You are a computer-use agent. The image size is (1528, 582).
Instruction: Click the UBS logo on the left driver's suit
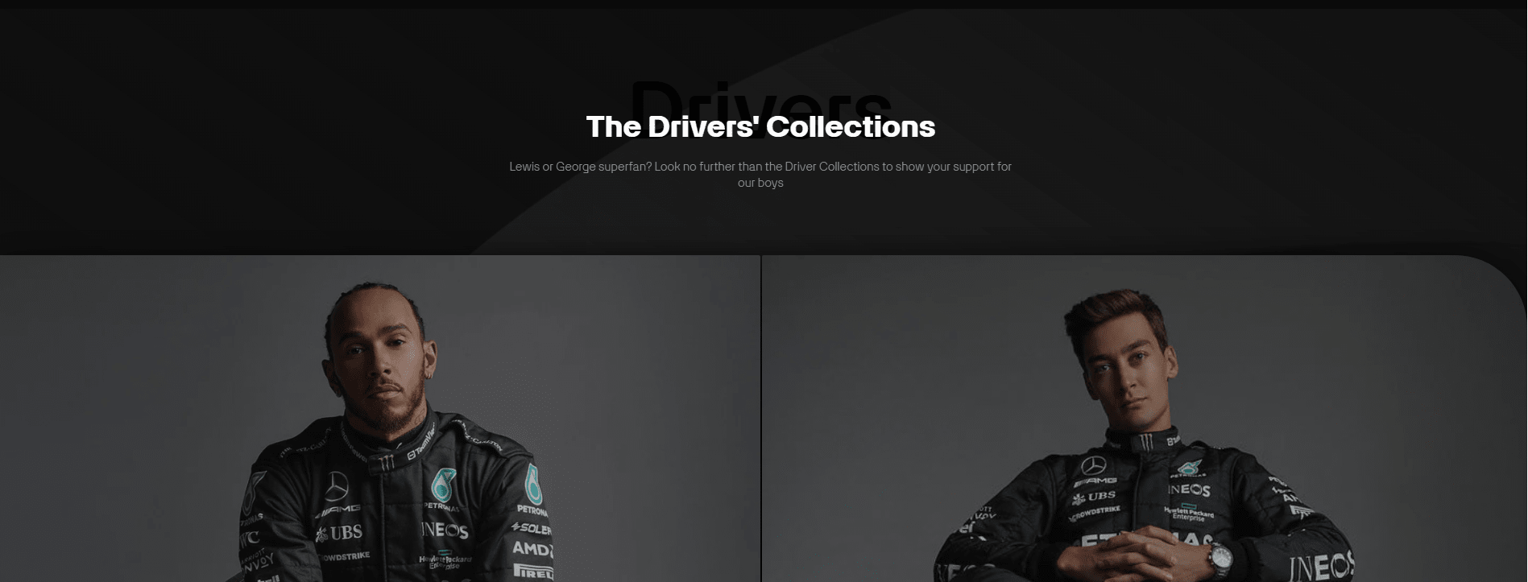click(x=339, y=532)
